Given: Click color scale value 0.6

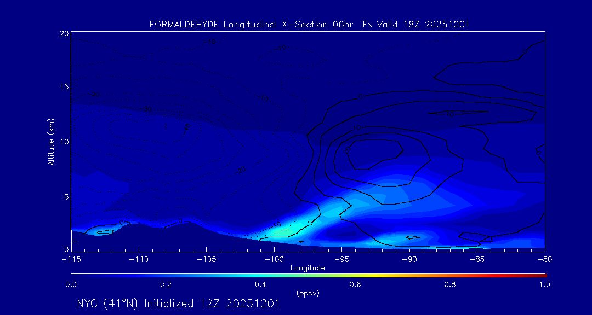Looking at the screenshot, I should pyautogui.click(x=355, y=285).
